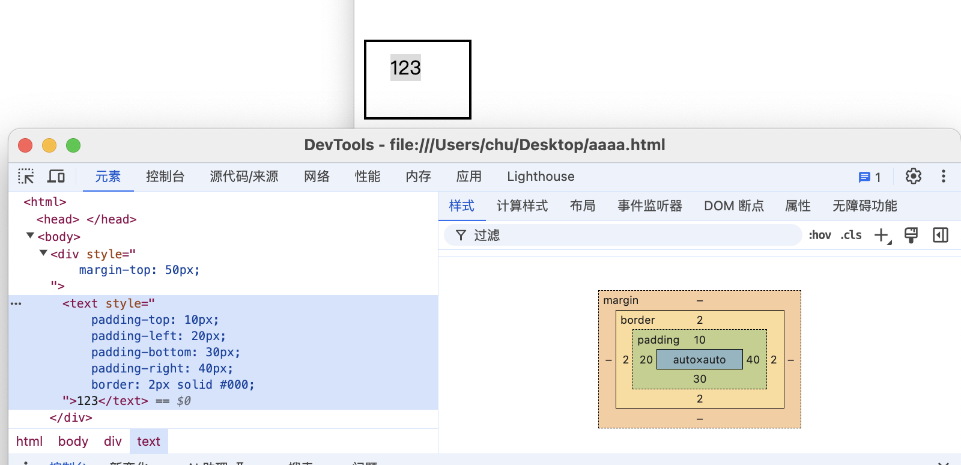961x465 pixels.
Task: Click the issues message counter icon
Action: tap(869, 177)
